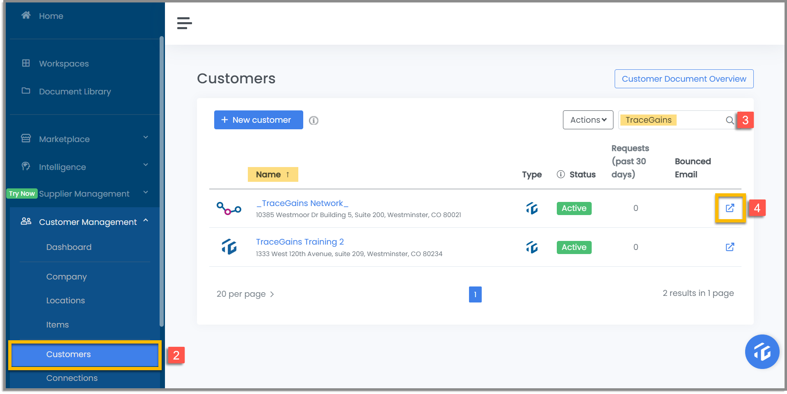Viewport: 787px width, 394px height.
Task: Click the Status column info icon
Action: click(x=561, y=174)
